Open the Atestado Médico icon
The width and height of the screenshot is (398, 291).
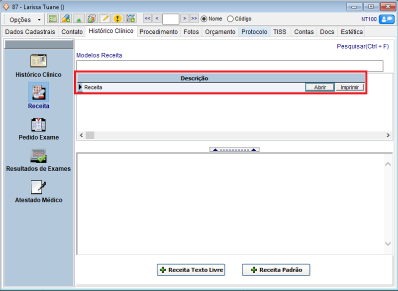point(38,187)
